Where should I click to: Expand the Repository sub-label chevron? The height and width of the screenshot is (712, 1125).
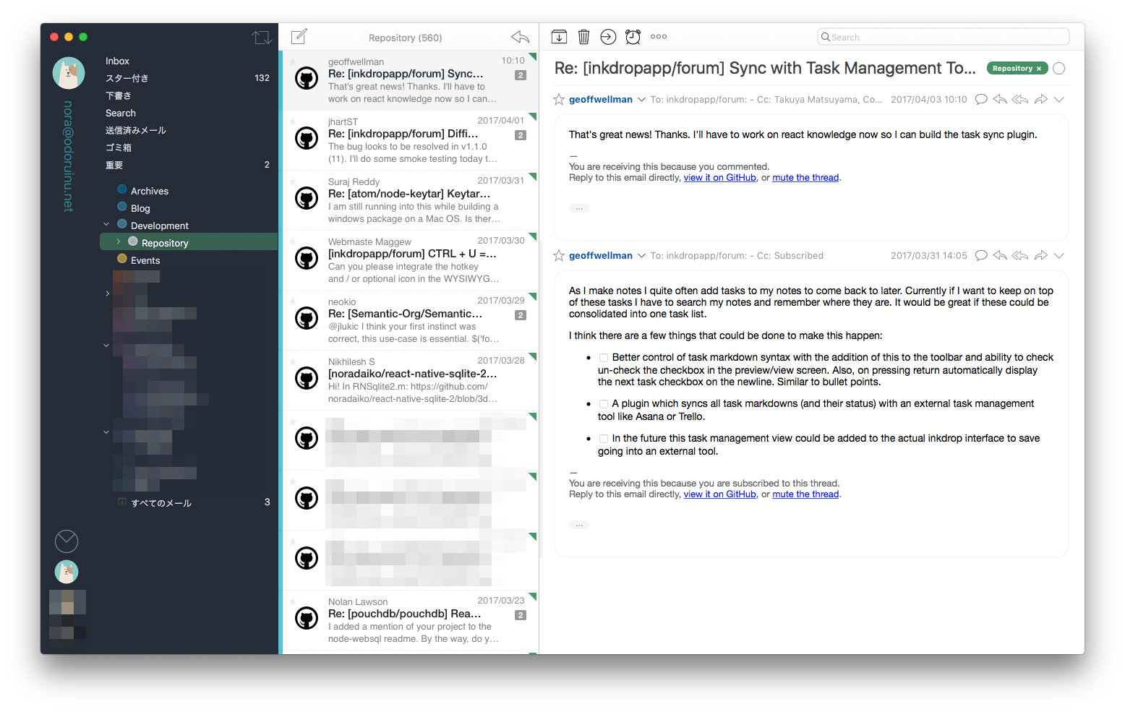[x=119, y=242]
